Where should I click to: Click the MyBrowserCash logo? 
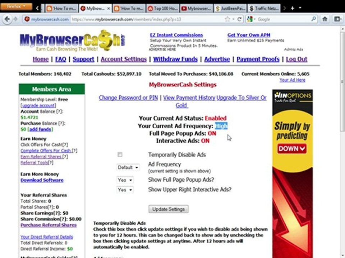pyautogui.click(x=72, y=40)
